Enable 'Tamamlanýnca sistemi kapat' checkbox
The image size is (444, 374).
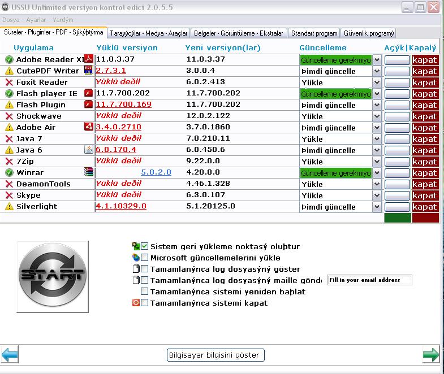(144, 303)
